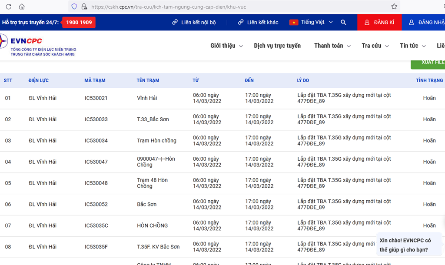The height and width of the screenshot is (265, 445).
Task: Click the ĐĂNG KÍ register button
Action: [379, 22]
